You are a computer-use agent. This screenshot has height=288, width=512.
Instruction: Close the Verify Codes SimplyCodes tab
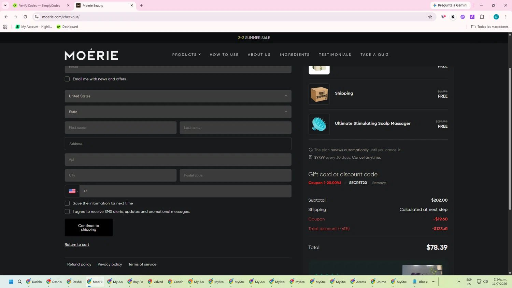(x=68, y=5)
